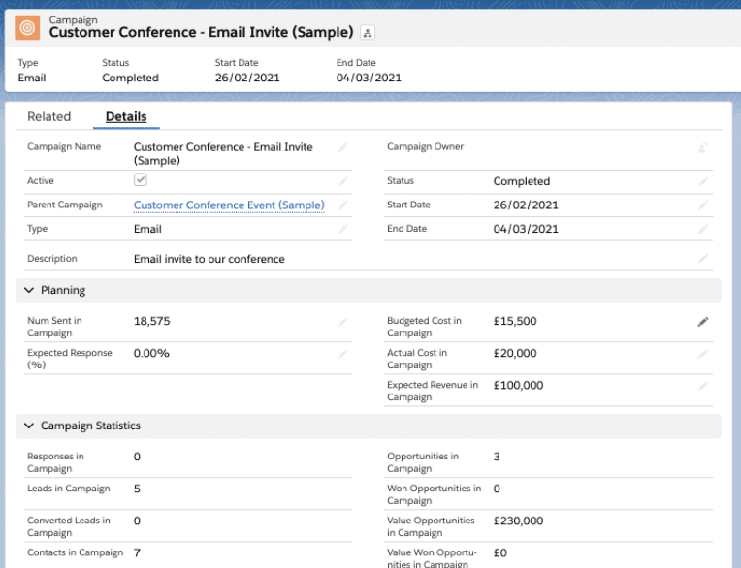Switch to the Related tab
This screenshot has width=741, height=568.
pos(49,117)
